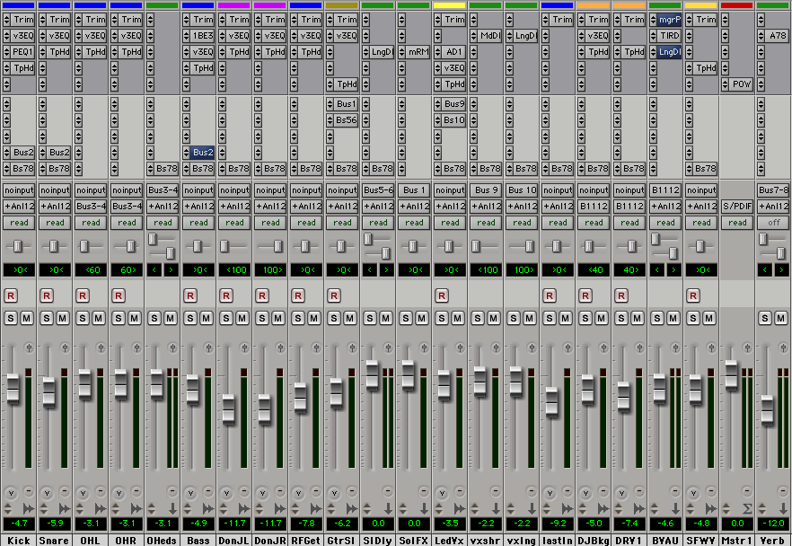Open the Kick PEQ1 insert plug-in
The width and height of the screenshot is (792, 546).
(x=23, y=51)
